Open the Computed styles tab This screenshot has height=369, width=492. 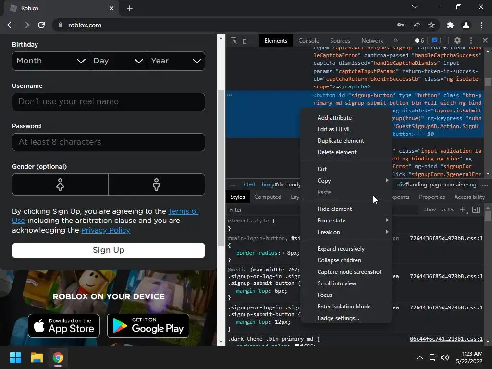tap(268, 197)
